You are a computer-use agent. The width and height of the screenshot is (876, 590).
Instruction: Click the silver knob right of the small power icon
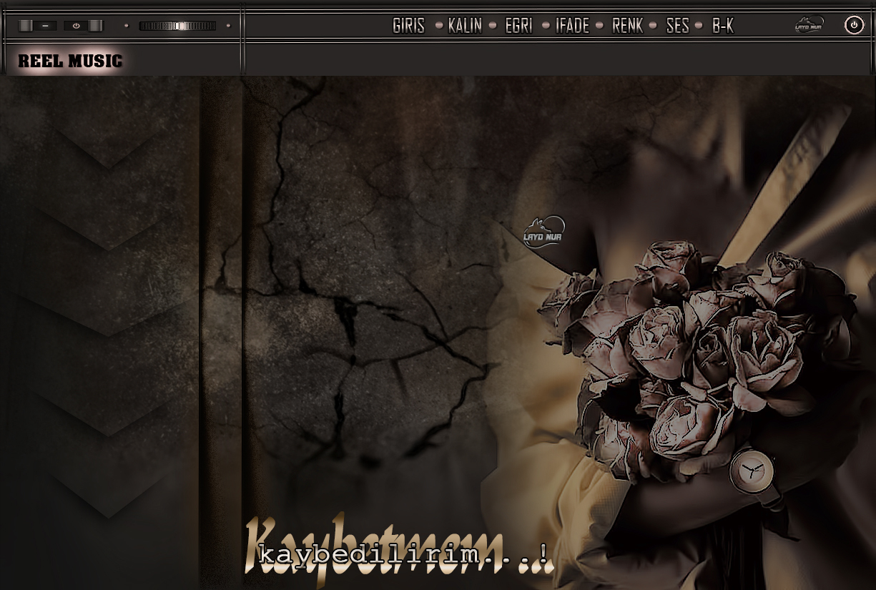pyautogui.click(x=95, y=26)
